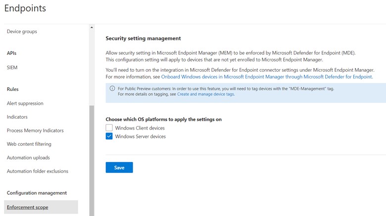Click 'Choose which OS platforms' label
Image resolution: width=386 pixels, height=216 pixels.
[164, 119]
